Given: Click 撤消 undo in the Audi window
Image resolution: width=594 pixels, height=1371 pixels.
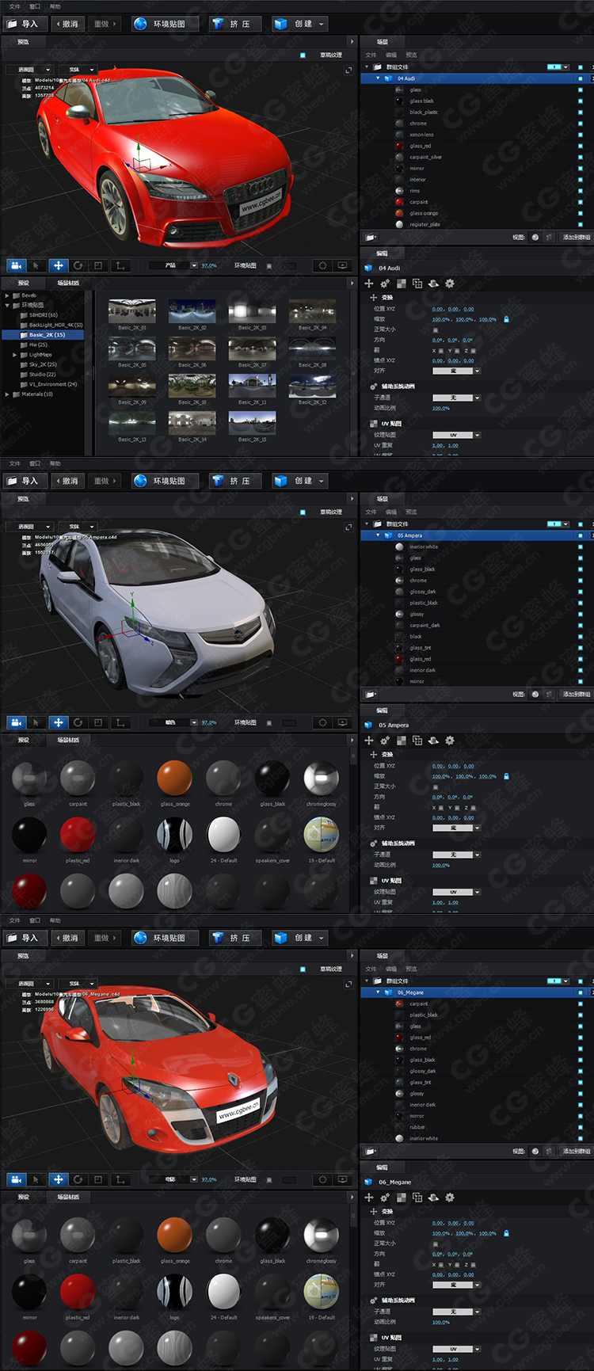Looking at the screenshot, I should [x=67, y=24].
